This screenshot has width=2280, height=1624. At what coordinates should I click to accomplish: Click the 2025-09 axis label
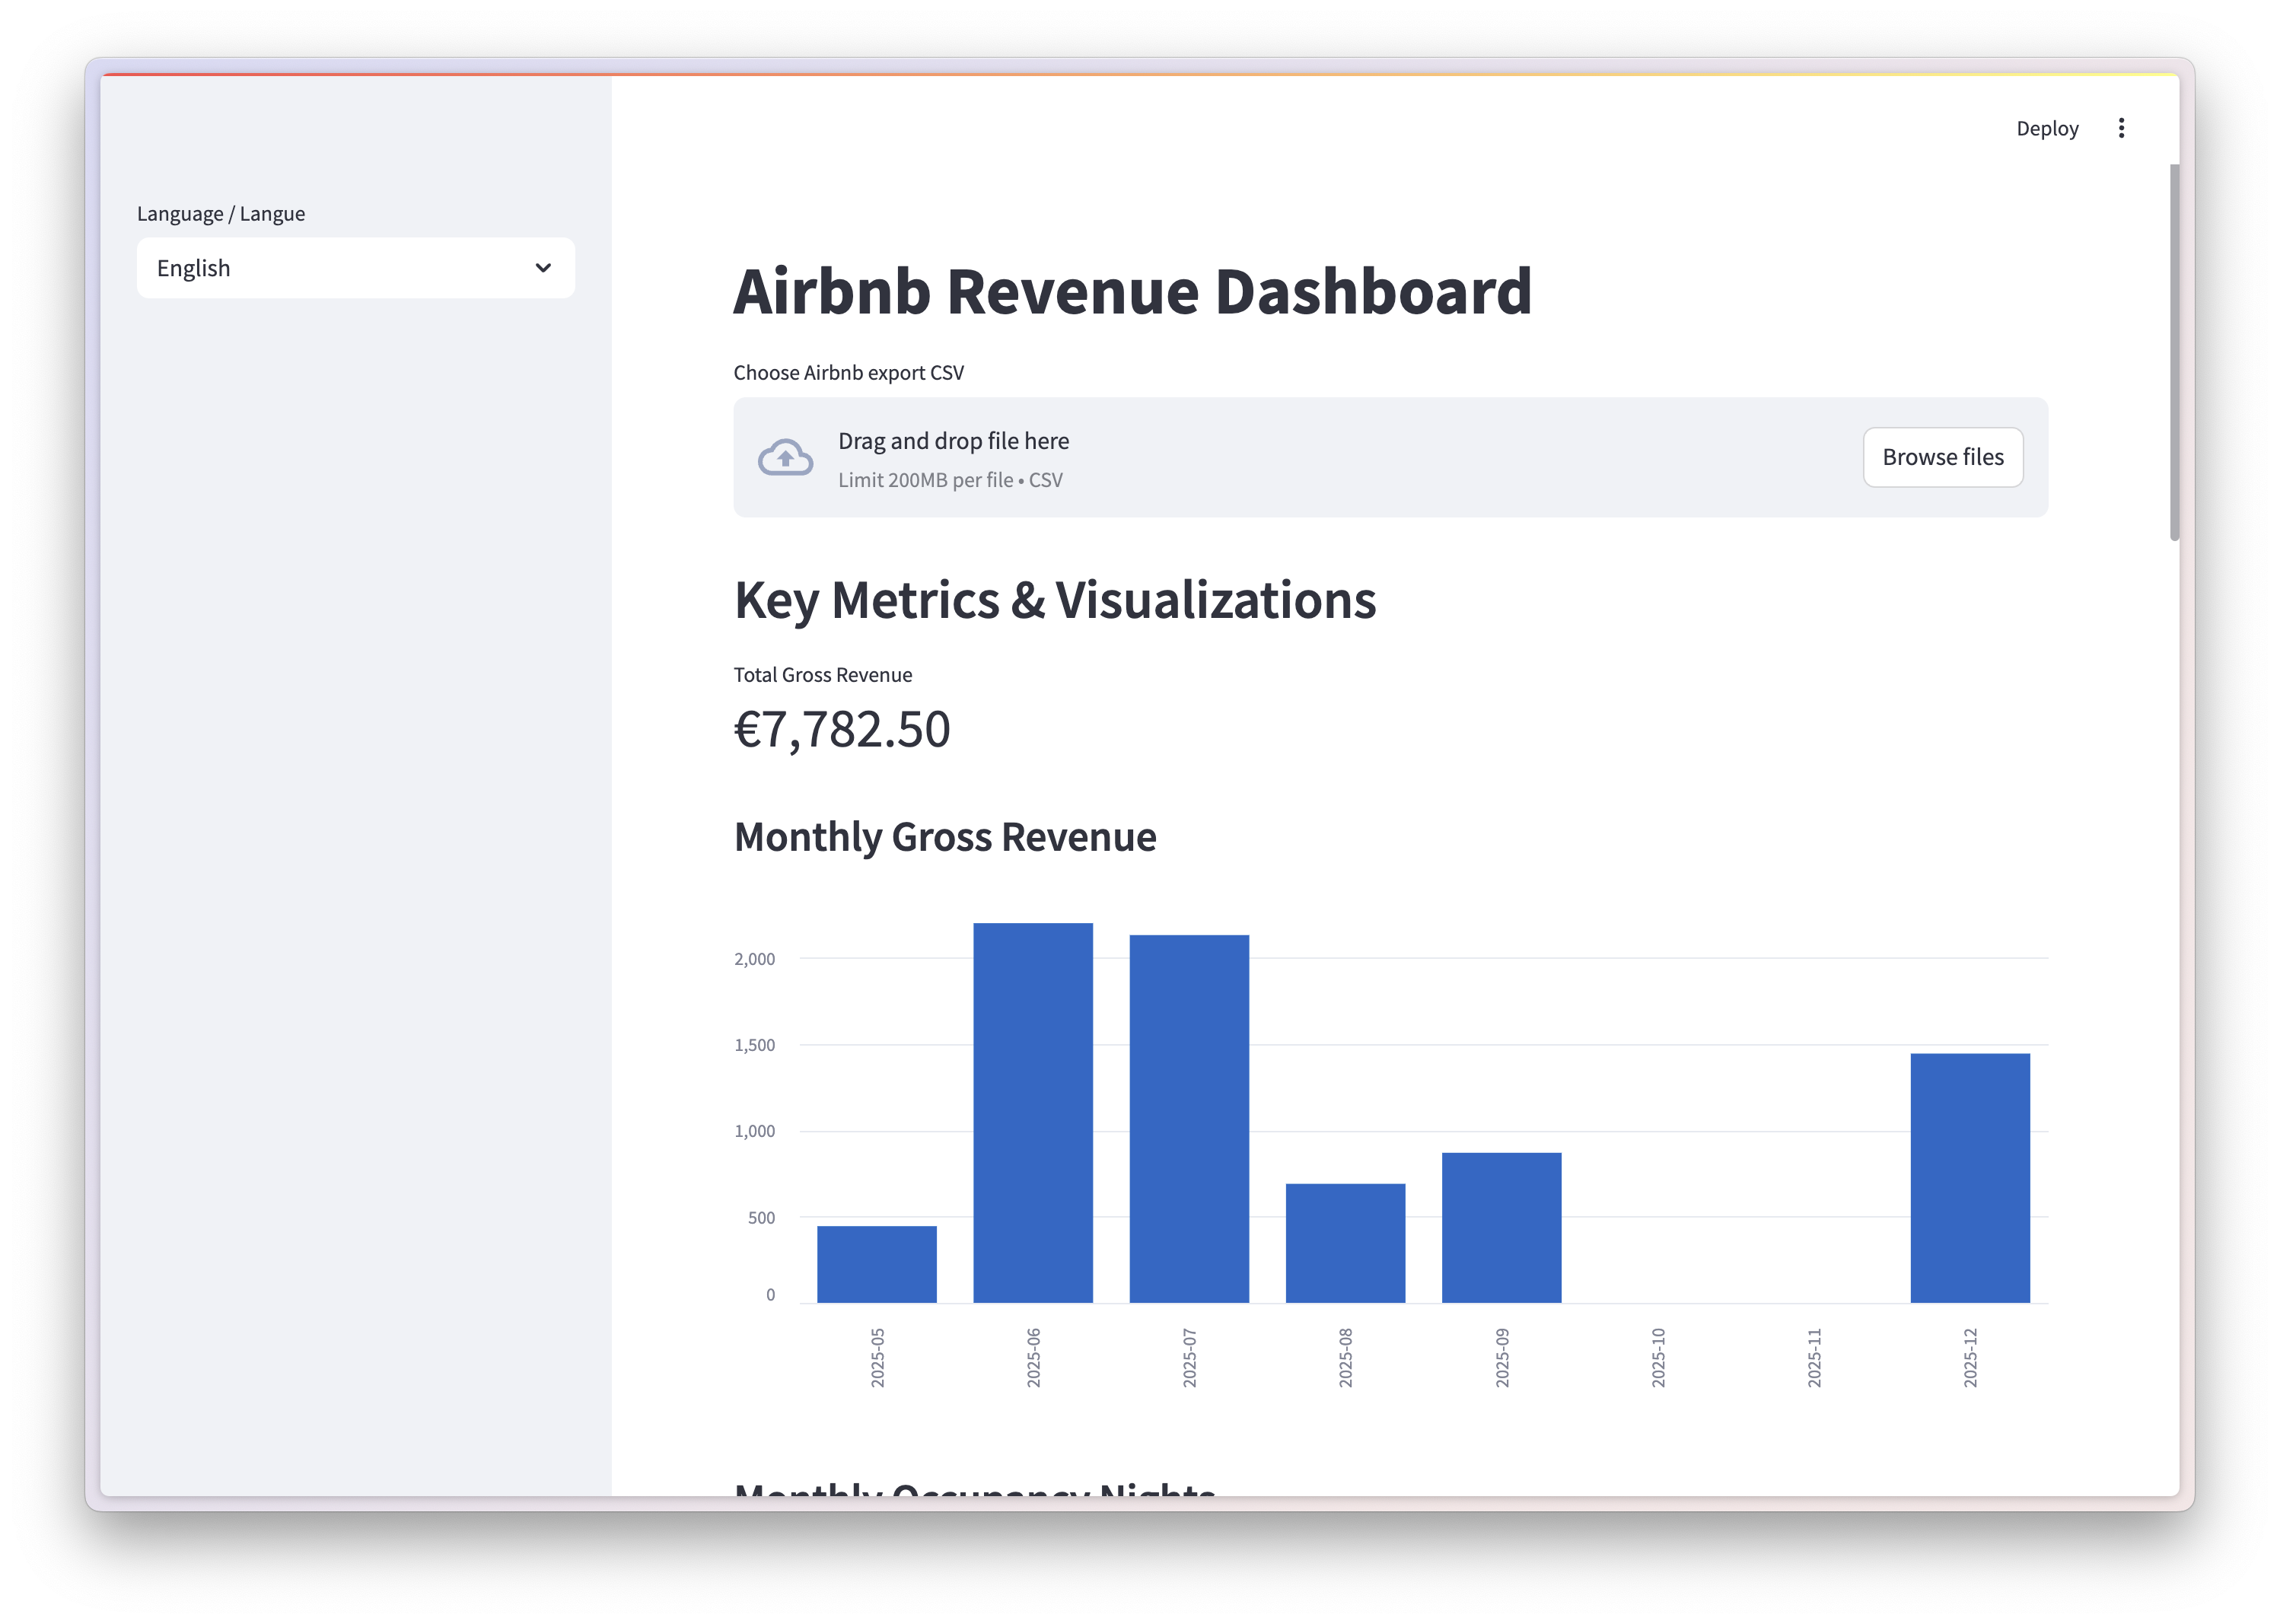tap(1503, 1358)
